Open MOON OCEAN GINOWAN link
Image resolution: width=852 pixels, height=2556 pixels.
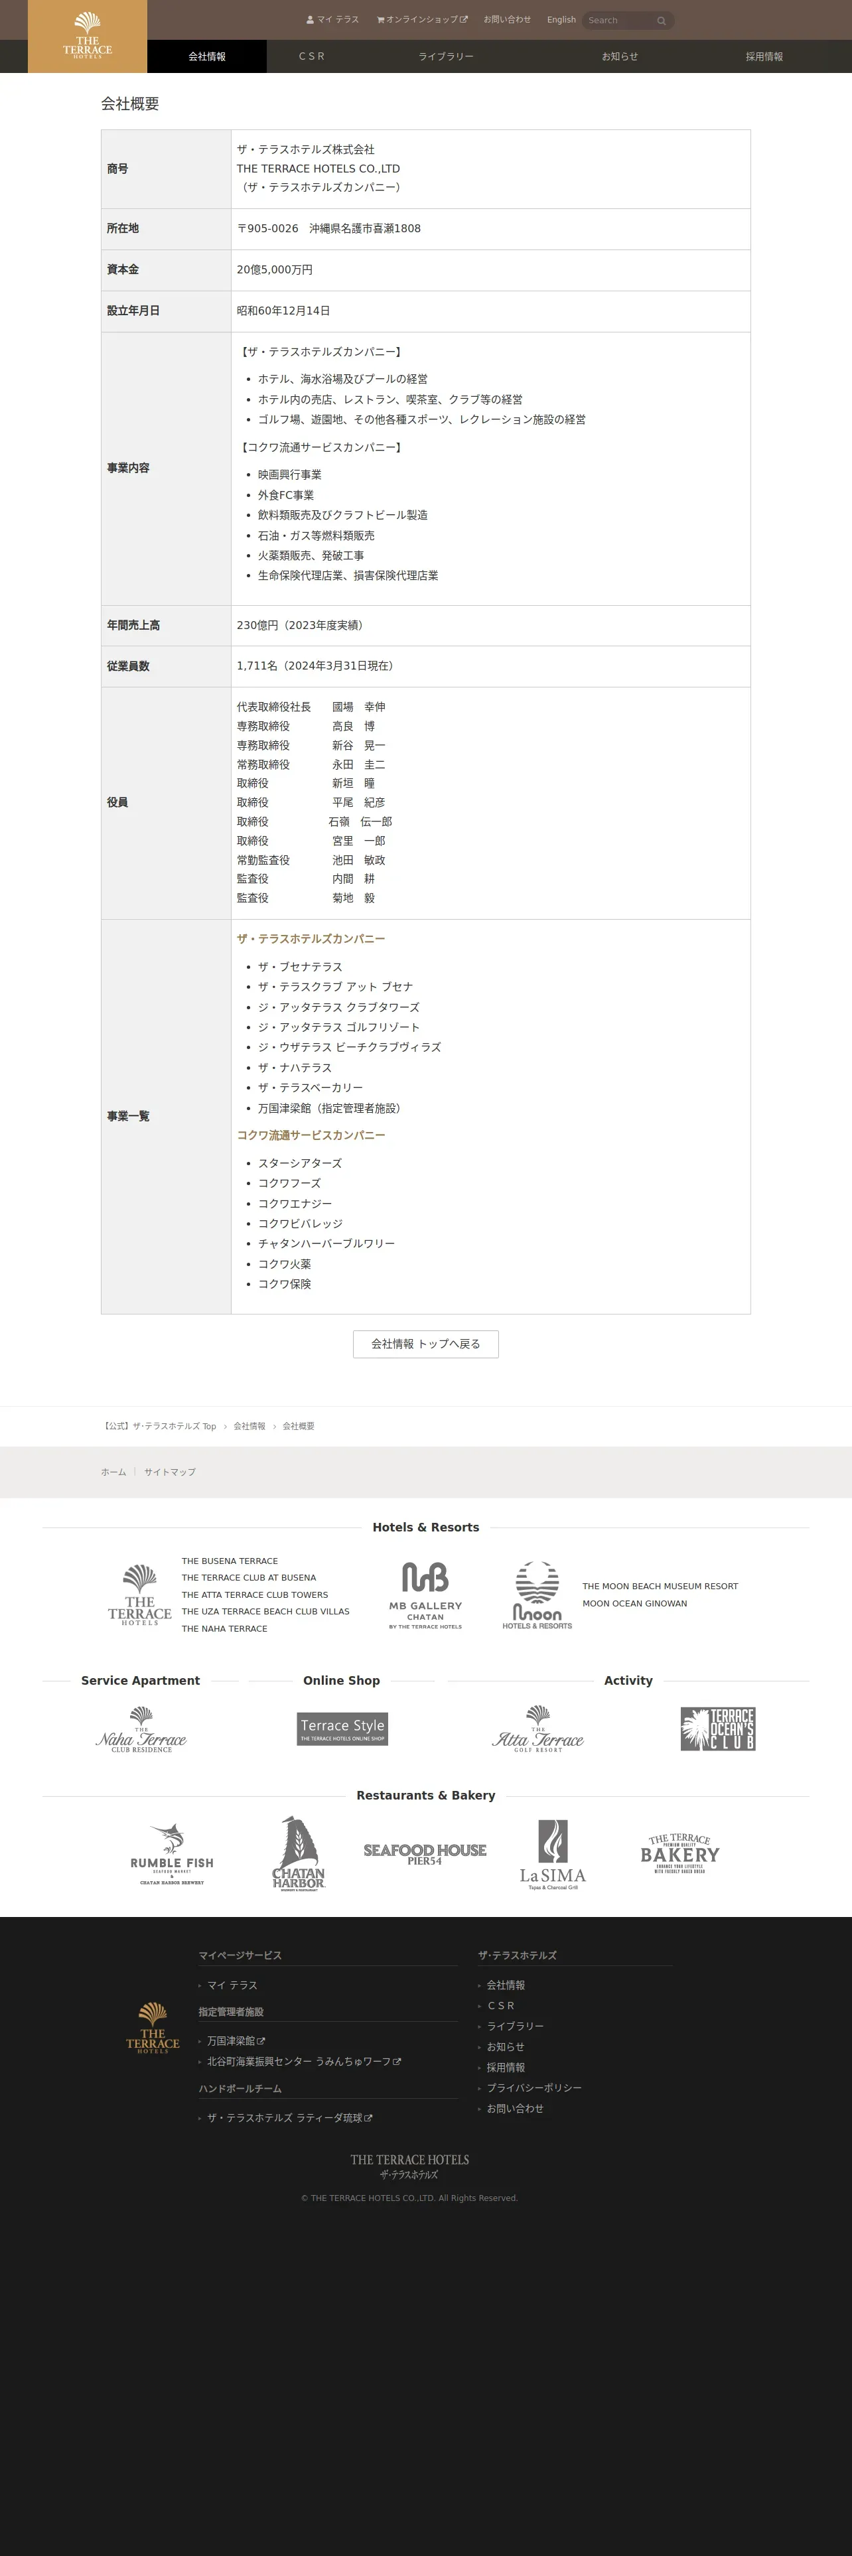pyautogui.click(x=635, y=1603)
